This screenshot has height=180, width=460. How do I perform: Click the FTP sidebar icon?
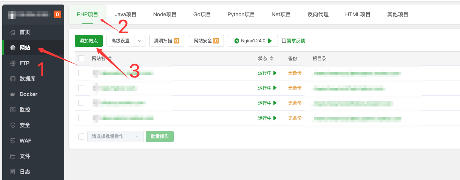[13, 63]
